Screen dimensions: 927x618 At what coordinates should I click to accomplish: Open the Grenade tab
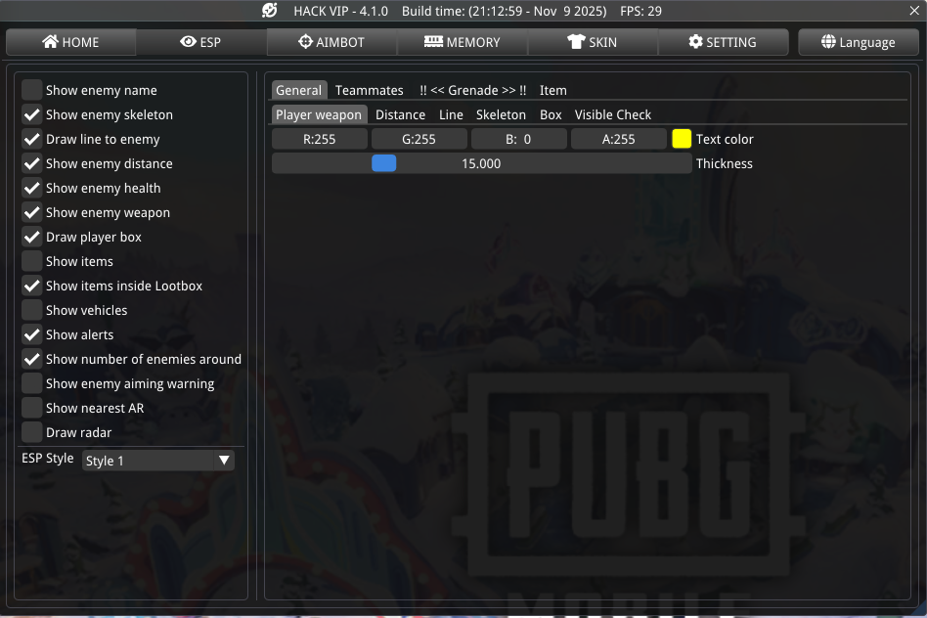472,90
